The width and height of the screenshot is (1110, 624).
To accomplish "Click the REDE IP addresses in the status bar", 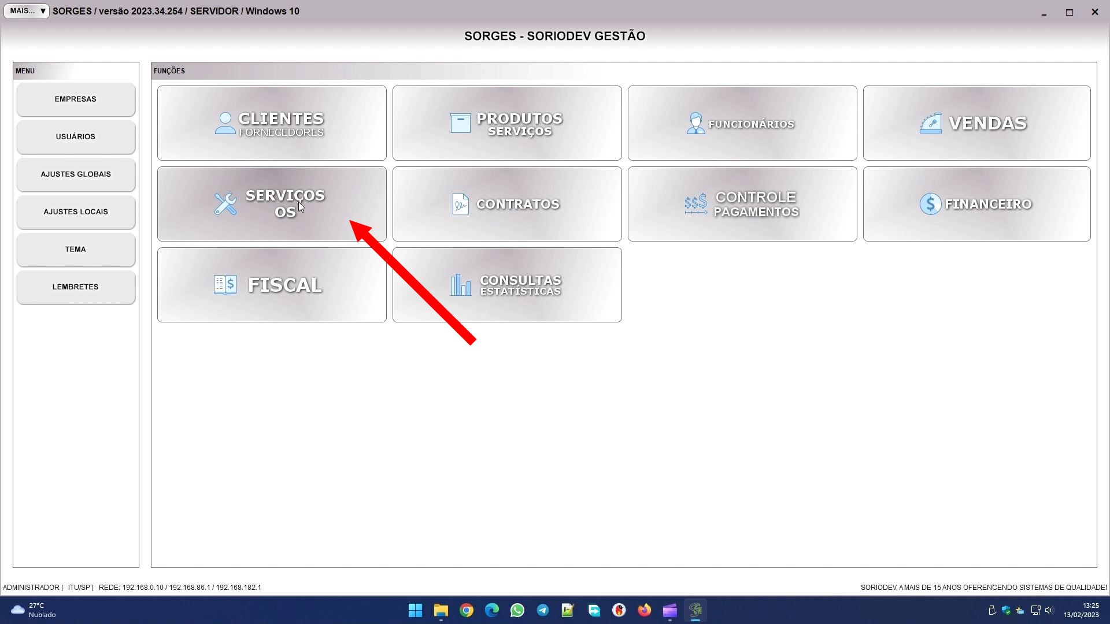I will (x=180, y=588).
